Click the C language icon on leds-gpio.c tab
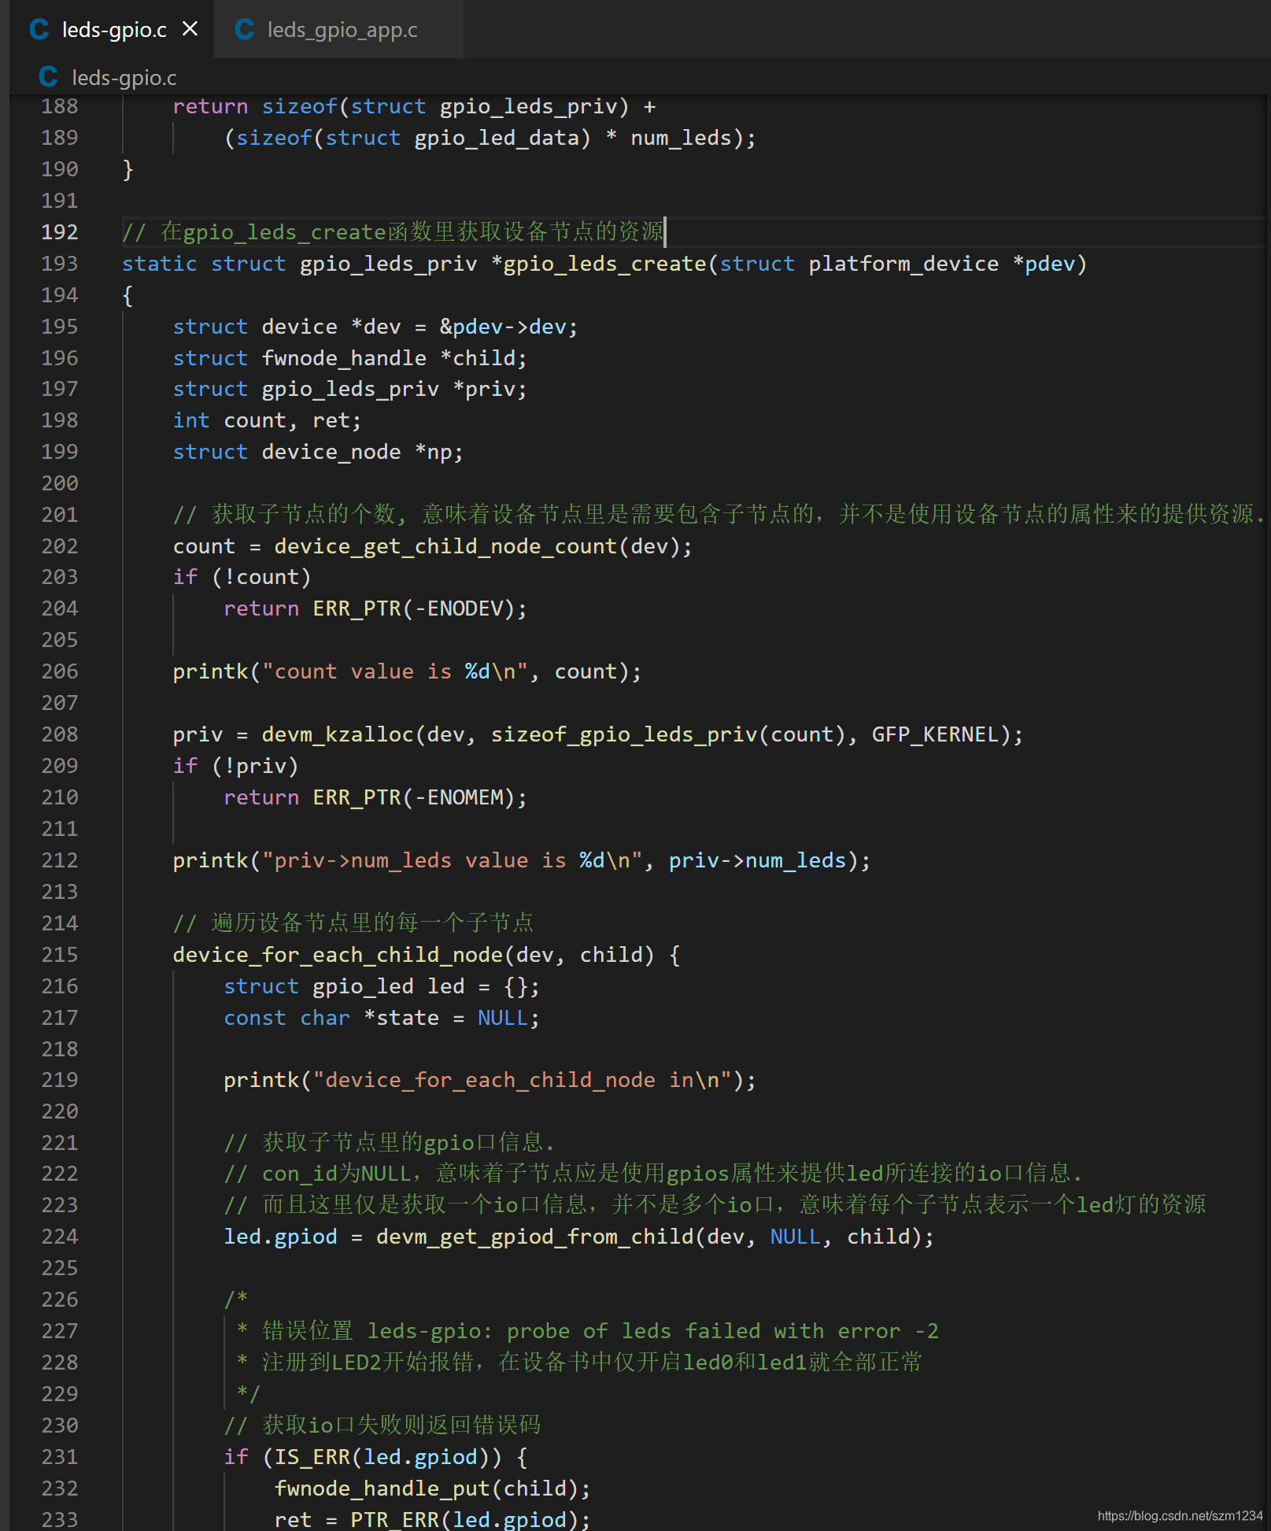Screen dimensions: 1271x1531 click(x=38, y=29)
